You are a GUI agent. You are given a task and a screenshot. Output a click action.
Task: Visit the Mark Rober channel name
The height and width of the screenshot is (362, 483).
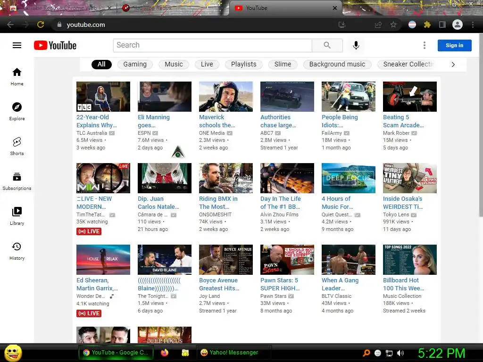pyautogui.click(x=396, y=133)
